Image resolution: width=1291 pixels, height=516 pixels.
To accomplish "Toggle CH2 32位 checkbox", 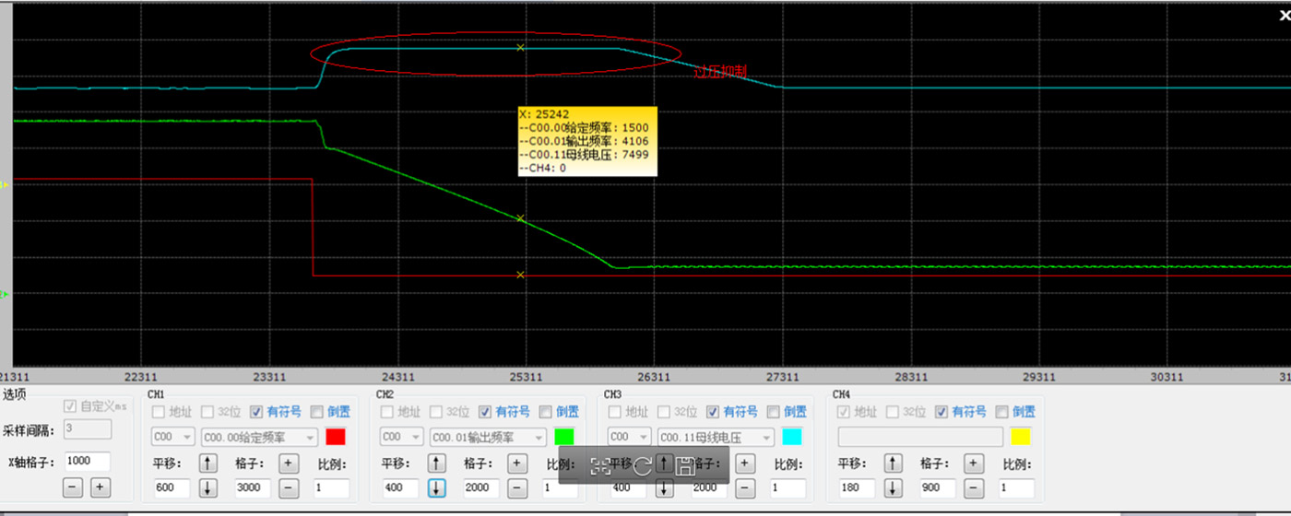I will pos(435,412).
